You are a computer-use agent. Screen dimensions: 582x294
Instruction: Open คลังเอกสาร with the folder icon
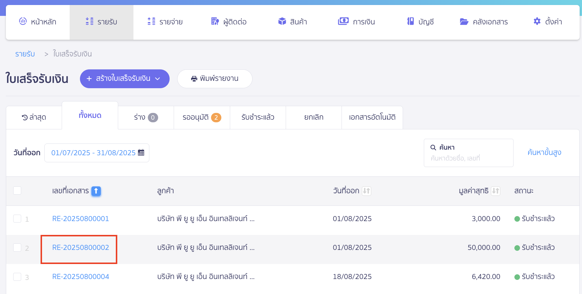click(x=464, y=21)
